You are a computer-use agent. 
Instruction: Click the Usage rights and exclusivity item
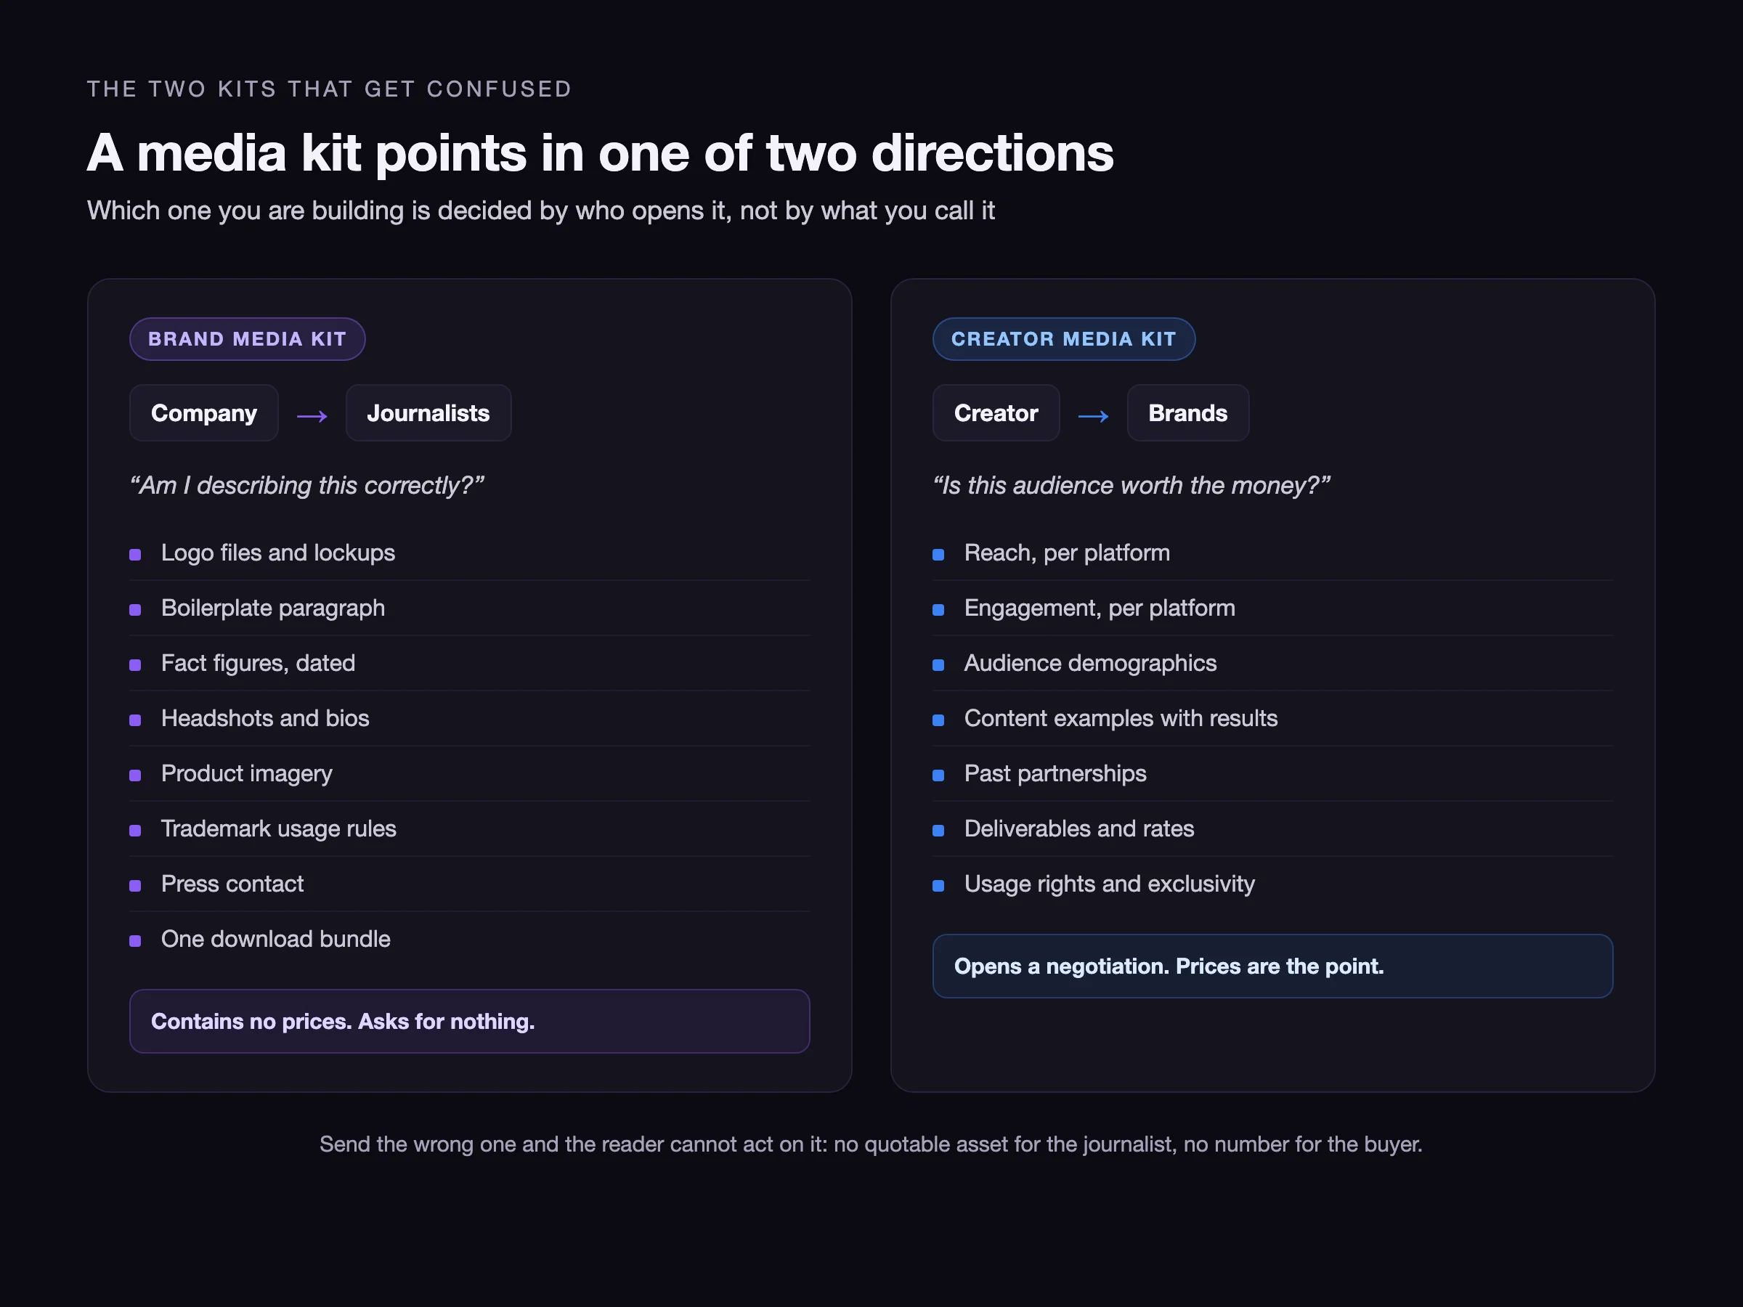pyautogui.click(x=1272, y=884)
